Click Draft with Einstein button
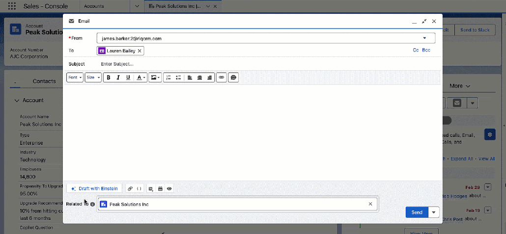506x234 pixels. [94, 188]
